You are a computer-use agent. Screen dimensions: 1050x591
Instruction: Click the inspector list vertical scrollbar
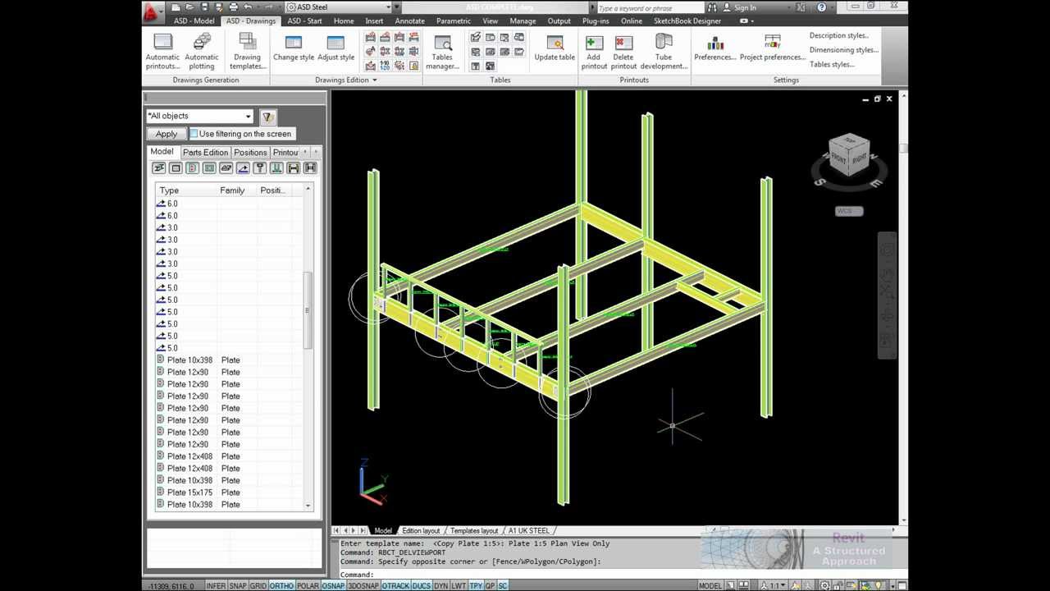click(308, 350)
